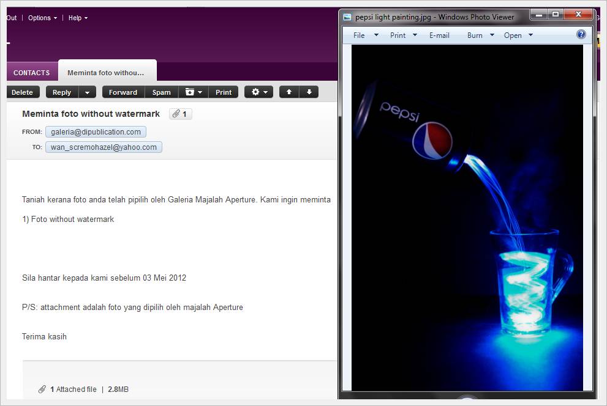
Task: Click the 'Terima kasih' closing line
Action: [x=44, y=336]
